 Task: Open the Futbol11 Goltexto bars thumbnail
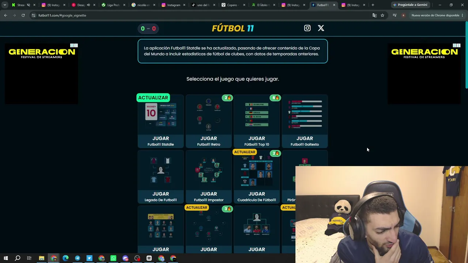[x=305, y=115]
